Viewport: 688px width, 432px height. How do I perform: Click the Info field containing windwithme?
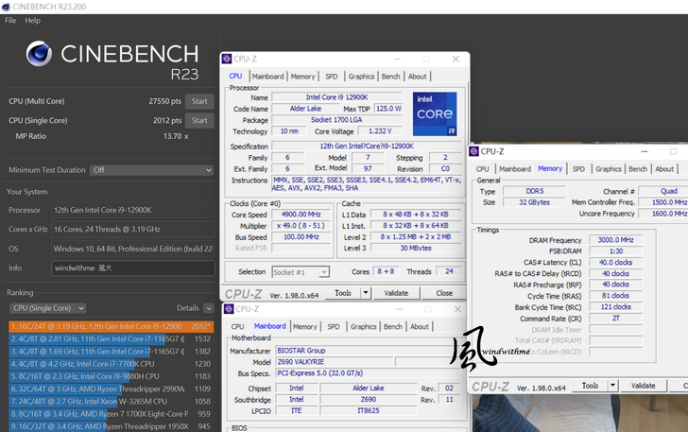(132, 268)
